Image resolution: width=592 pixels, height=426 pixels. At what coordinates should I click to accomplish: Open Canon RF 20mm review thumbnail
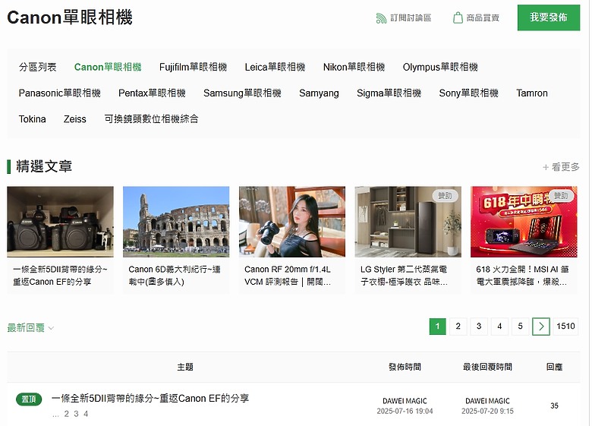pos(292,222)
